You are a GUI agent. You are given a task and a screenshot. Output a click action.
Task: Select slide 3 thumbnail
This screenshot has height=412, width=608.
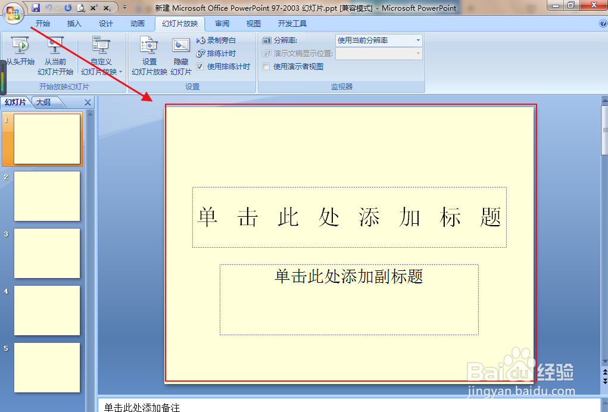click(47, 253)
